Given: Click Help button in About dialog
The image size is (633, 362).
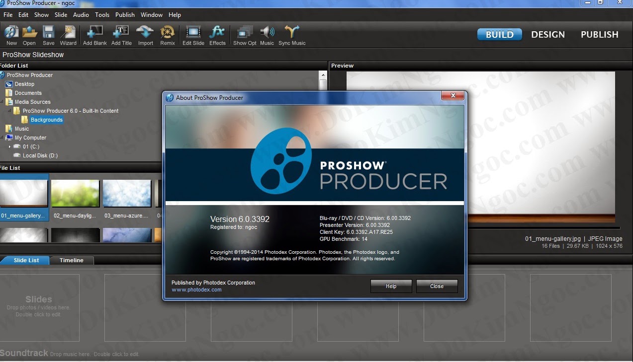Looking at the screenshot, I should [x=391, y=286].
